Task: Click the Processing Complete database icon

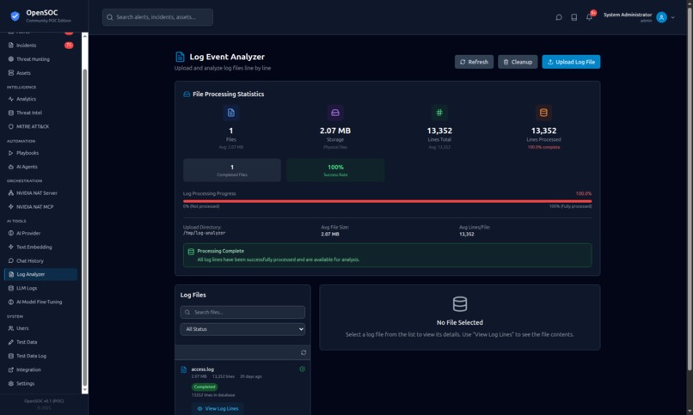Action: (x=191, y=252)
